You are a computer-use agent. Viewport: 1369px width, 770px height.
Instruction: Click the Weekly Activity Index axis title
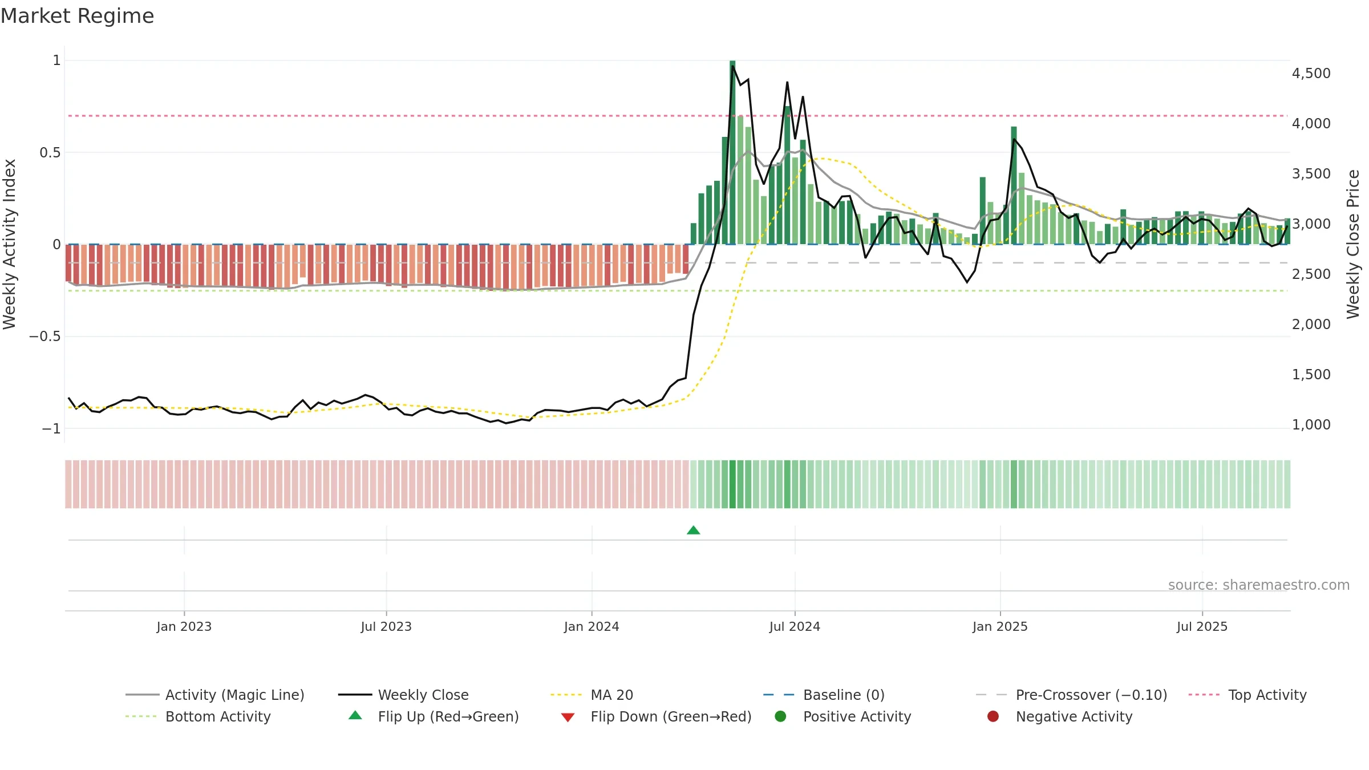coord(9,244)
